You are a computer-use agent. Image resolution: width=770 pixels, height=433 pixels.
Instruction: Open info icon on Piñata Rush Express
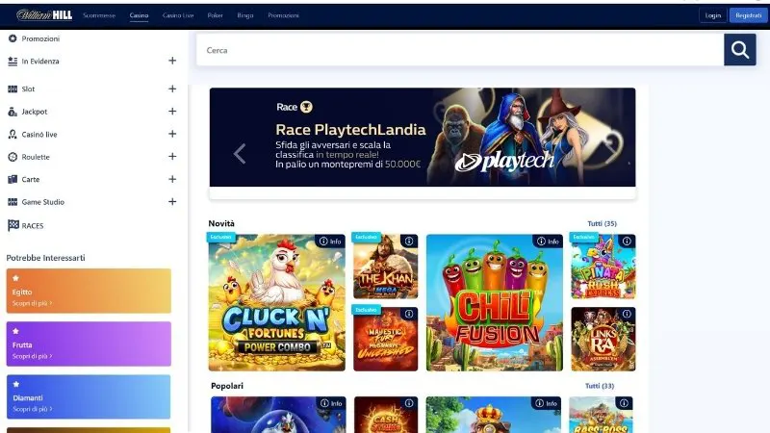click(x=627, y=241)
